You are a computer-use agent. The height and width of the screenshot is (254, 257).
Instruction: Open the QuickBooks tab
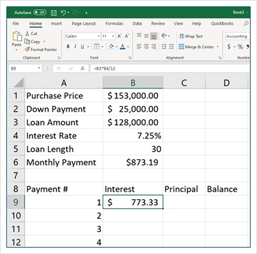click(222, 23)
